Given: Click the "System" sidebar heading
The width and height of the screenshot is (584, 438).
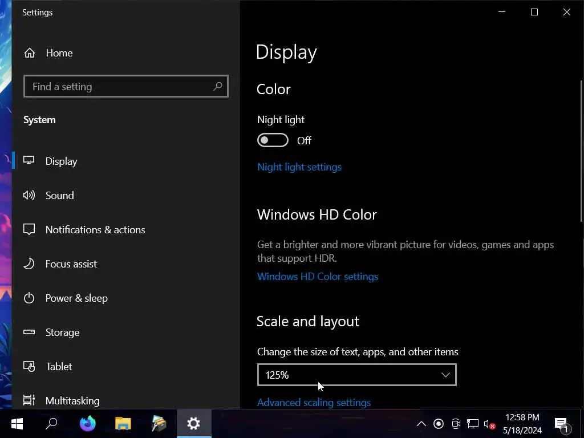Looking at the screenshot, I should click(x=39, y=120).
